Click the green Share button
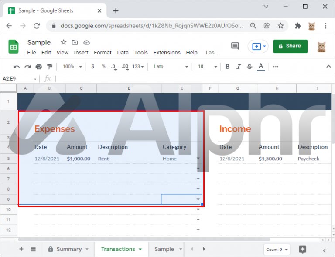The height and width of the screenshot is (257, 335). (x=290, y=46)
